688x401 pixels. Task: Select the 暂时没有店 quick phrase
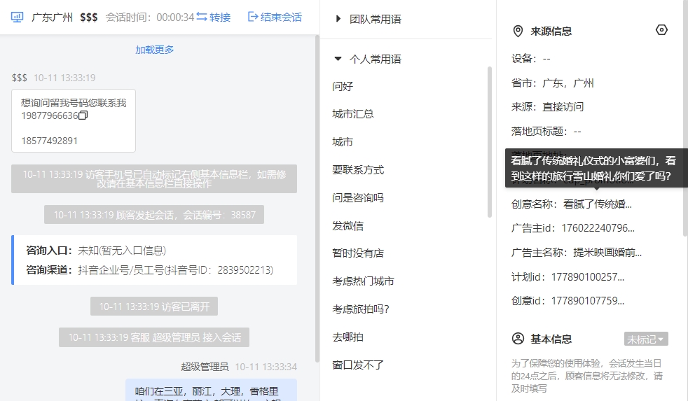[358, 253]
